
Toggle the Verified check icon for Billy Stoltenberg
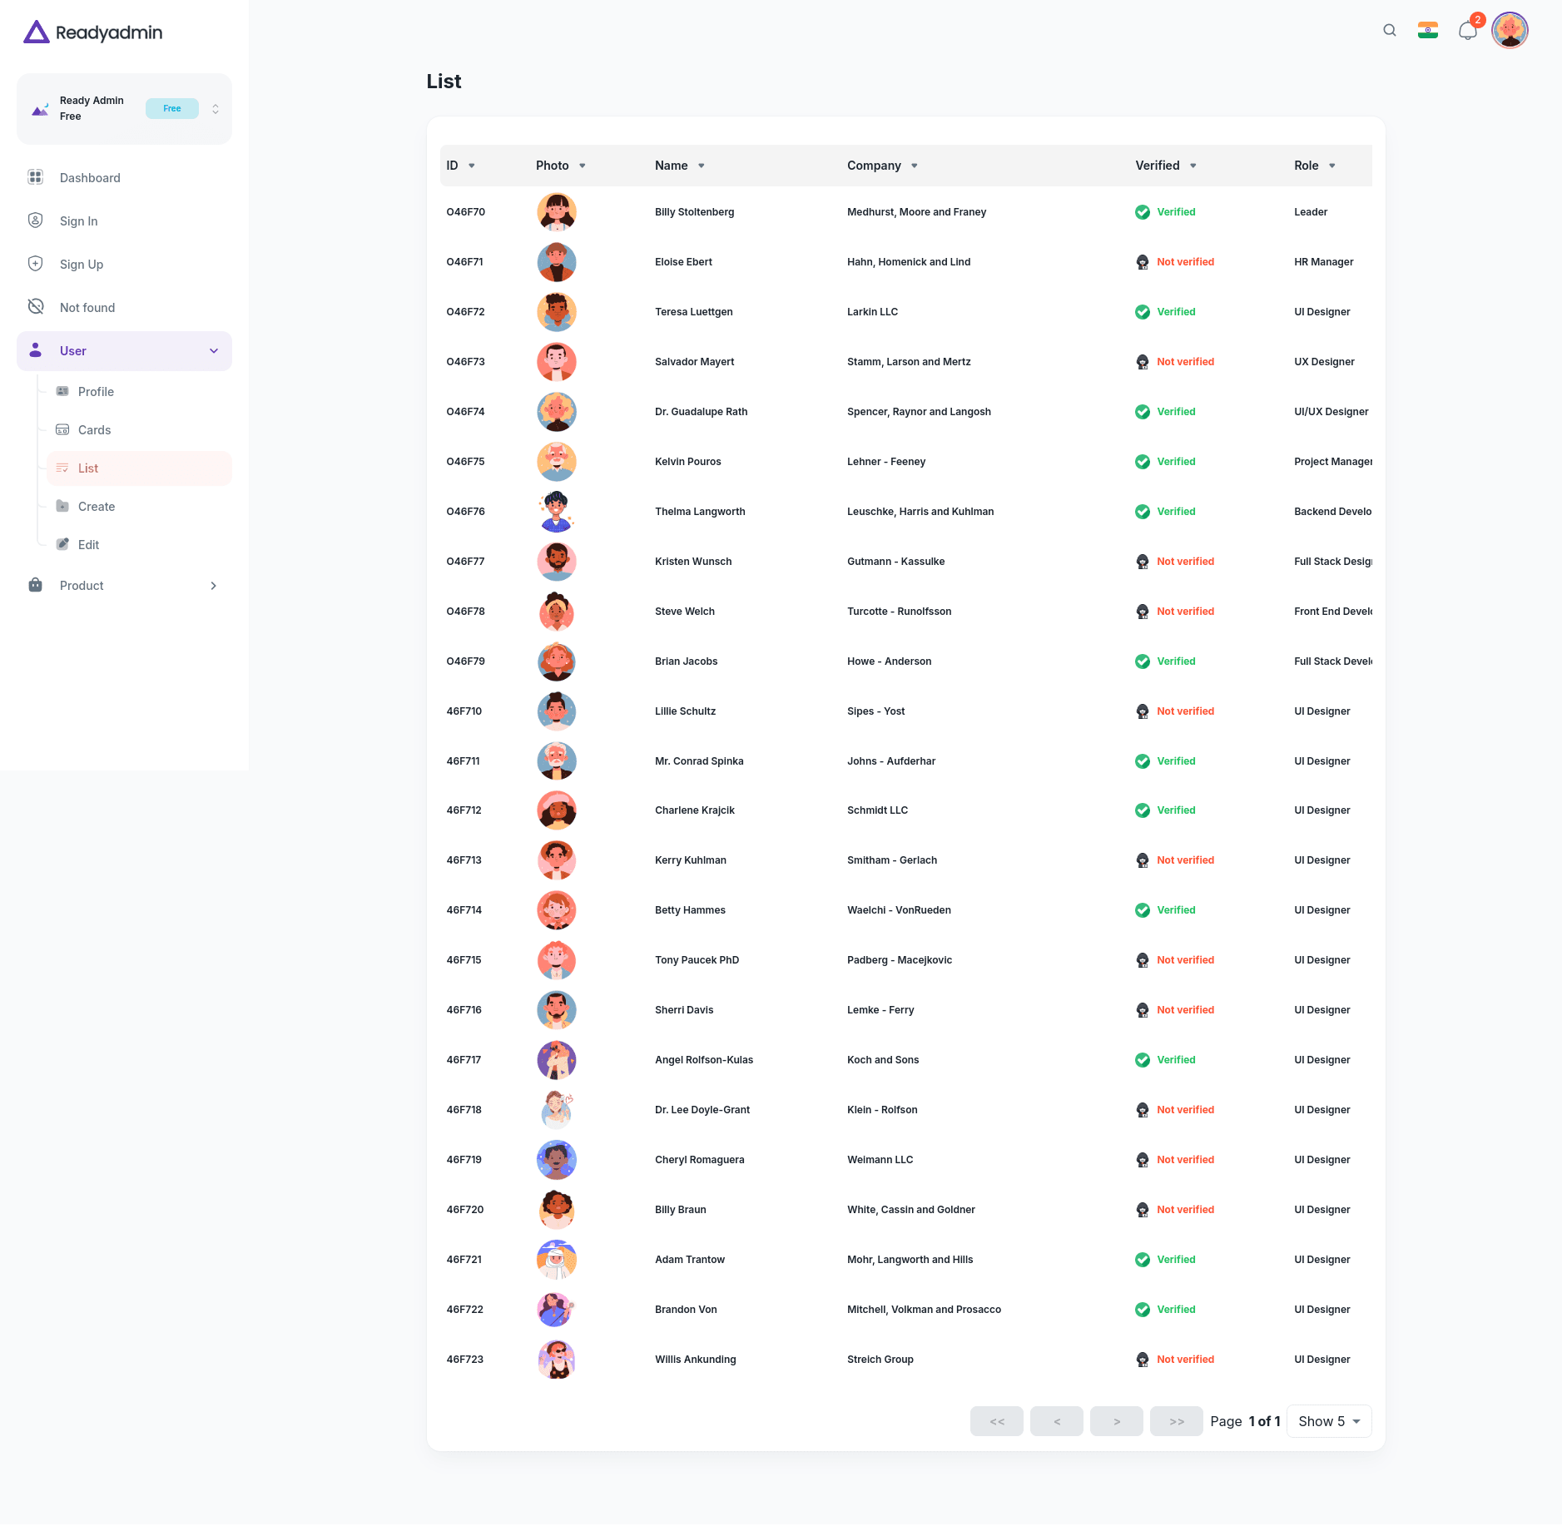pyautogui.click(x=1141, y=211)
